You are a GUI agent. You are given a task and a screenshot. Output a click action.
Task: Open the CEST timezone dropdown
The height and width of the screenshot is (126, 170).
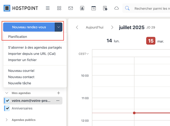click(84, 54)
